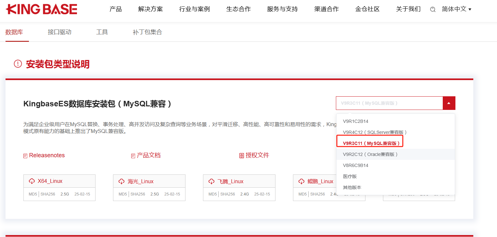497x237 pixels.
Task: Open the 产品 menu in navigation bar
Action: 116,9
